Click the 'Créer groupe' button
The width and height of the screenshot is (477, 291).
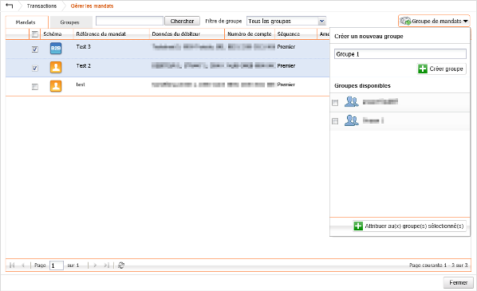pos(441,69)
